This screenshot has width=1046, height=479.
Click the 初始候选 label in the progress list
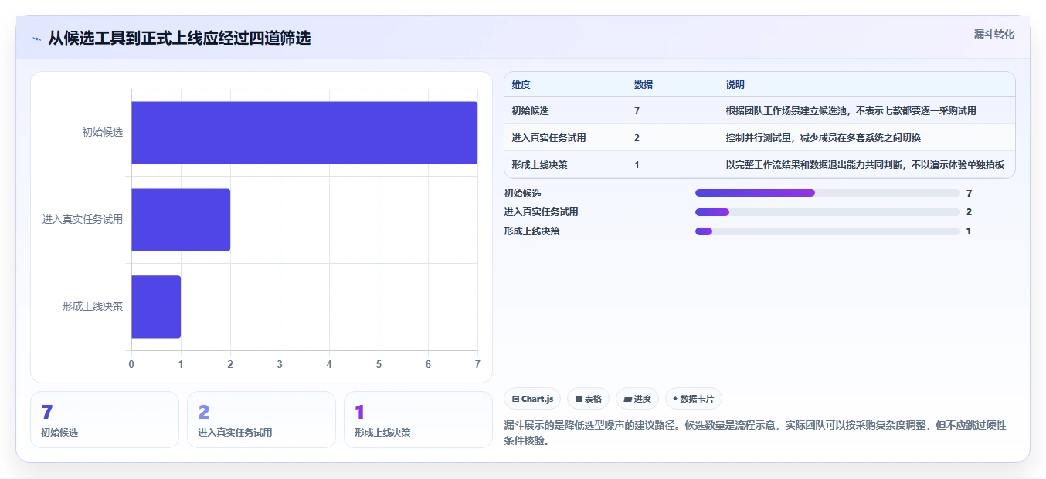(x=522, y=194)
